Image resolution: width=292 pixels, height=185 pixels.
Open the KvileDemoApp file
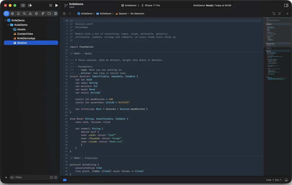[26, 38]
